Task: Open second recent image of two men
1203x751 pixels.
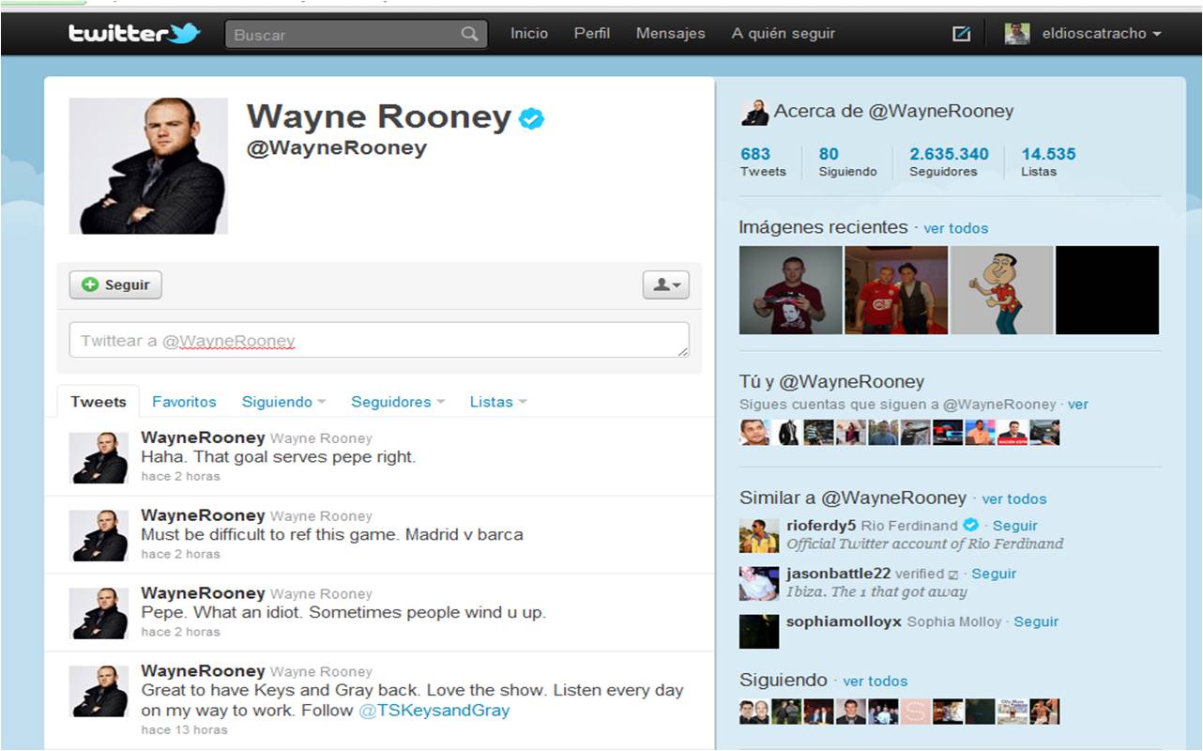Action: [896, 290]
